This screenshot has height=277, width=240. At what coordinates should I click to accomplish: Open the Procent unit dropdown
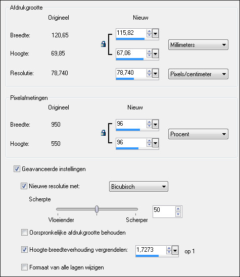coord(198,134)
